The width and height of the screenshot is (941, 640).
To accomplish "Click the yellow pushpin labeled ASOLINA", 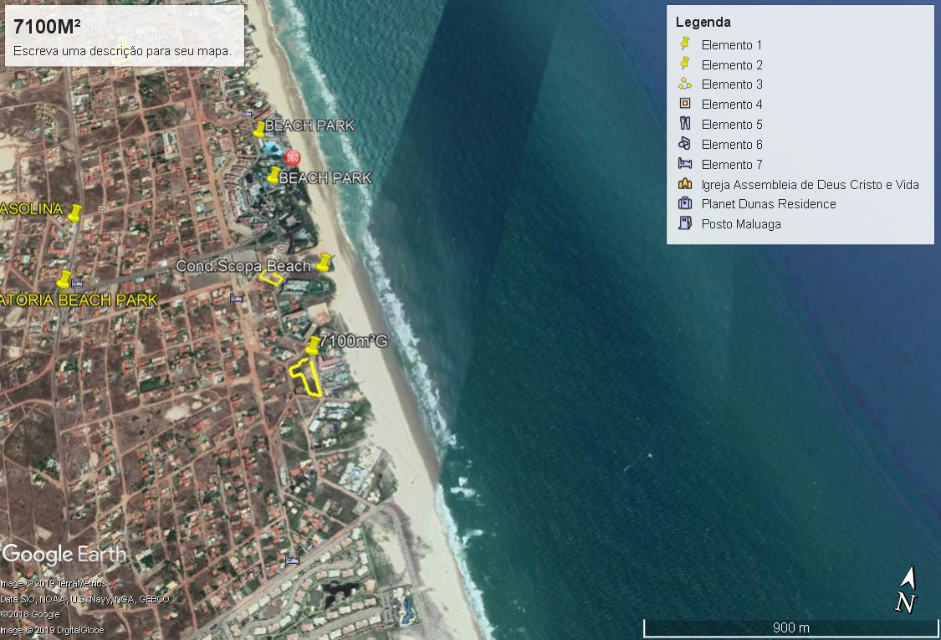I will point(75,213).
